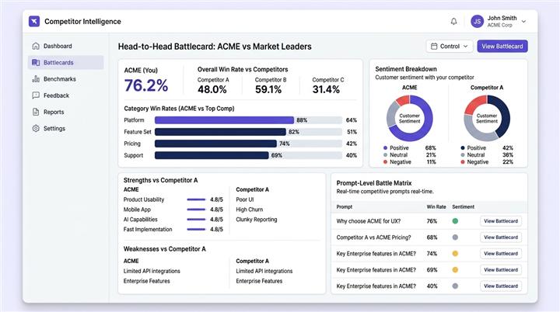Click ACME Positive legend dot
This screenshot has width=560, height=312.
tap(385, 148)
